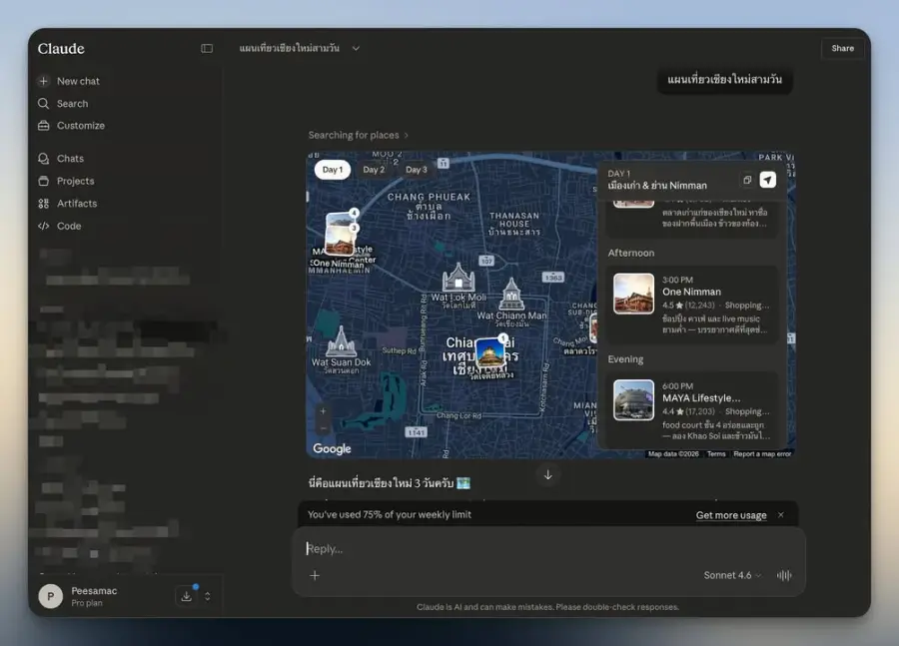Click the Share button

coord(842,49)
